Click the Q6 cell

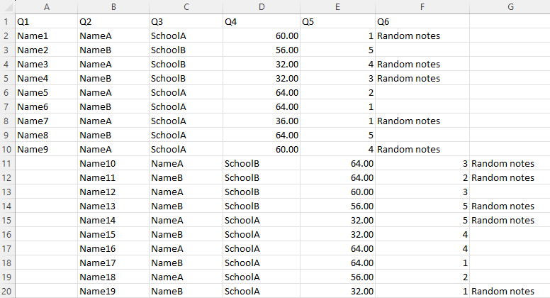pyautogui.click(x=422, y=21)
